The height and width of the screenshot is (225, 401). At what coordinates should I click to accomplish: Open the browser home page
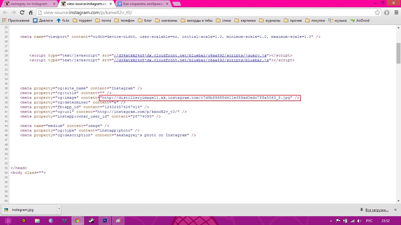(x=31, y=13)
